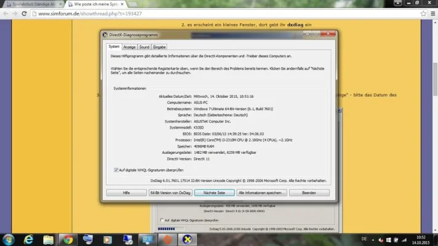
Task: Click the 'Computername: ASUS-PC' value
Action: [x=201, y=103]
